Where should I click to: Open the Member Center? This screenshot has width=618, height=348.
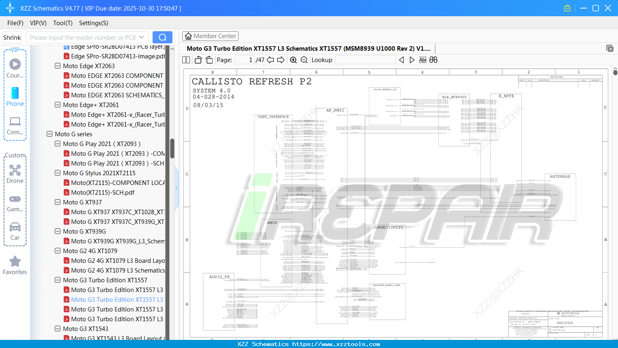(x=210, y=36)
